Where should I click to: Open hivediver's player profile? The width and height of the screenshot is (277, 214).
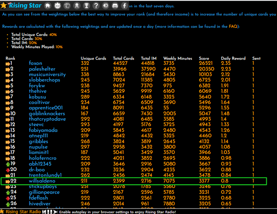[x=40, y=204]
